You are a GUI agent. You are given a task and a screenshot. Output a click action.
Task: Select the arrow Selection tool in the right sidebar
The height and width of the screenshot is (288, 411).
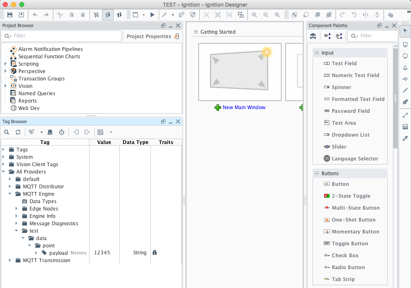point(405,31)
